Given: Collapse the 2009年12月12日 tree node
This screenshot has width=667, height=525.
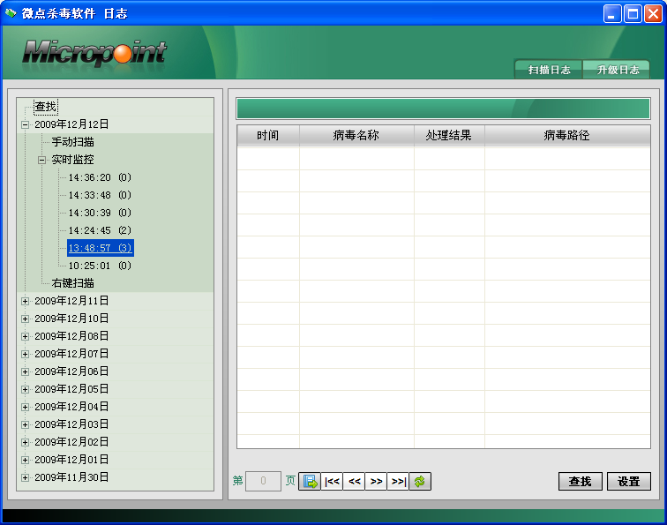Looking at the screenshot, I should coord(25,124).
